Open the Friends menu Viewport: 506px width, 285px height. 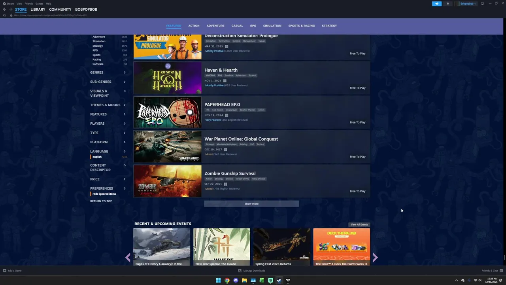[29, 4]
